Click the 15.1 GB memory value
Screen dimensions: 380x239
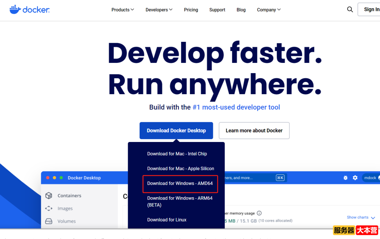tap(248, 221)
